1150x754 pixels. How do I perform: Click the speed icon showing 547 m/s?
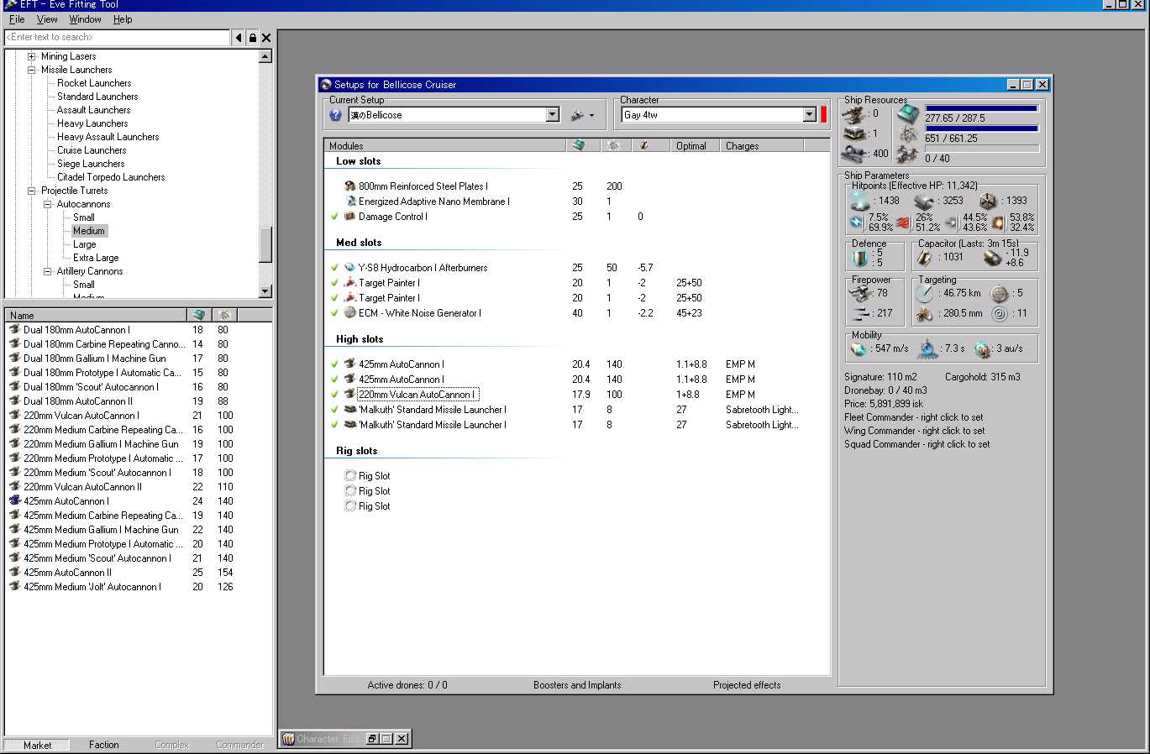[859, 348]
